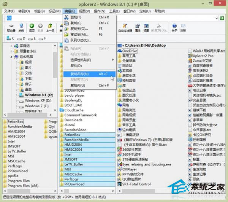The height and width of the screenshot is (202, 228).
Task: Select 360软件管家 in the Desktop pane
Action: click(130, 150)
